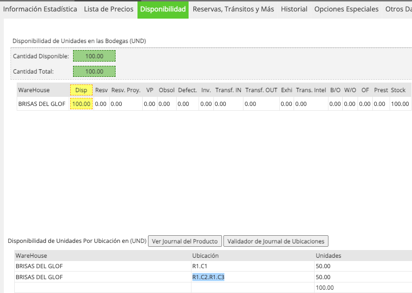Click the Ver Journal del Producto button
This screenshot has height=293, width=412.
185,241
